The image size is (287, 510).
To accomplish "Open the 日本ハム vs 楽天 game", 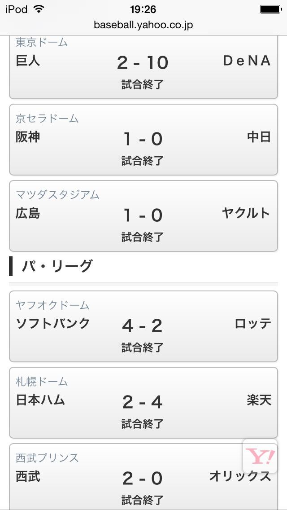I will pos(143,403).
